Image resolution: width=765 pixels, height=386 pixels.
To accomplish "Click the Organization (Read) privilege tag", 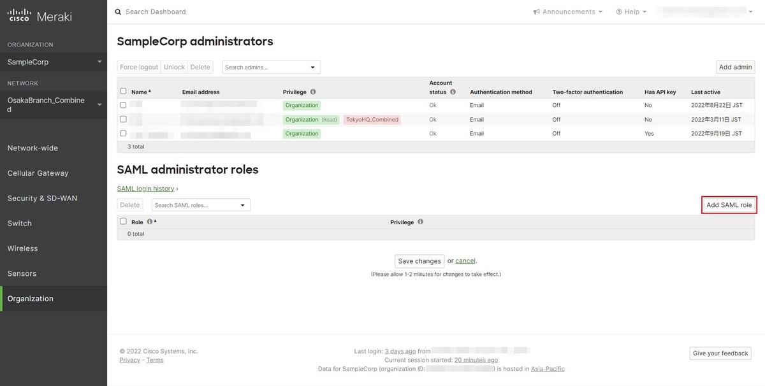I will [x=312, y=119].
